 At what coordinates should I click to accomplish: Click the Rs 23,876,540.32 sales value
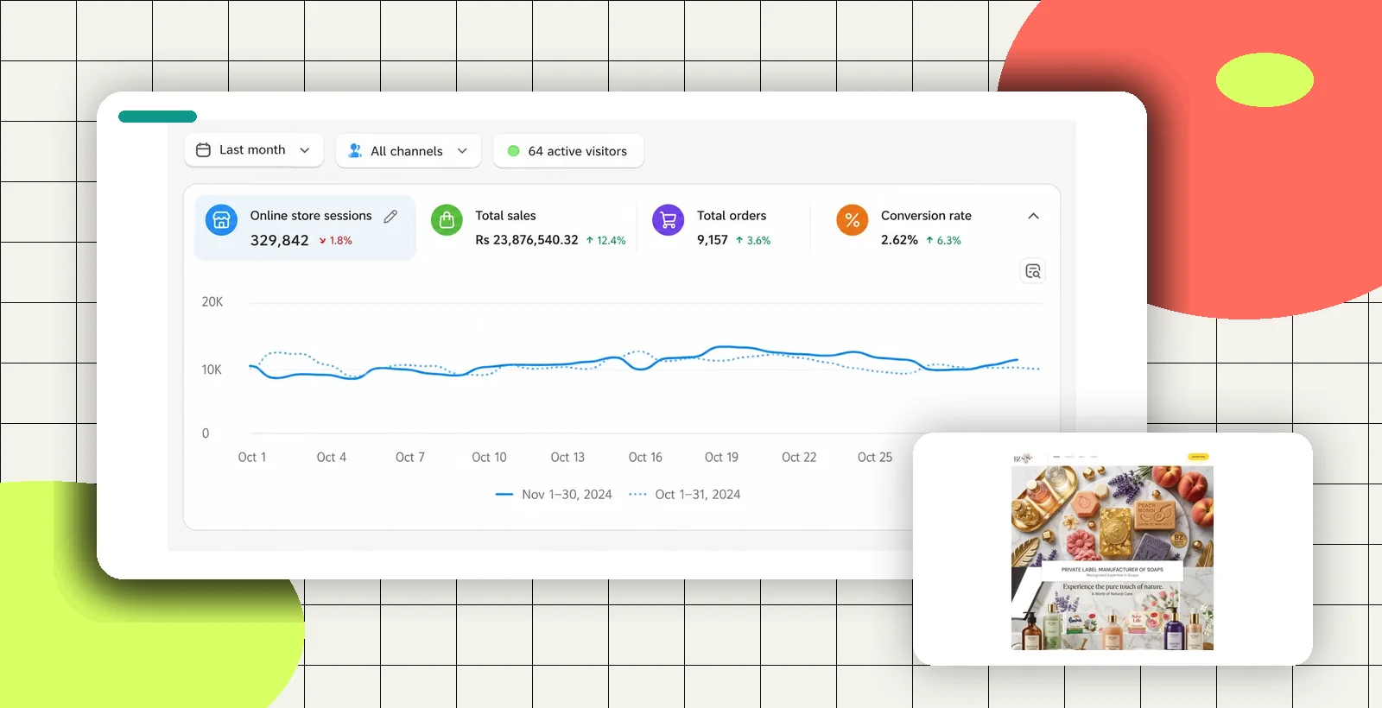(x=527, y=240)
